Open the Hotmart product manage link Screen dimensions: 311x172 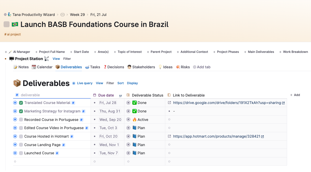coord(217,136)
